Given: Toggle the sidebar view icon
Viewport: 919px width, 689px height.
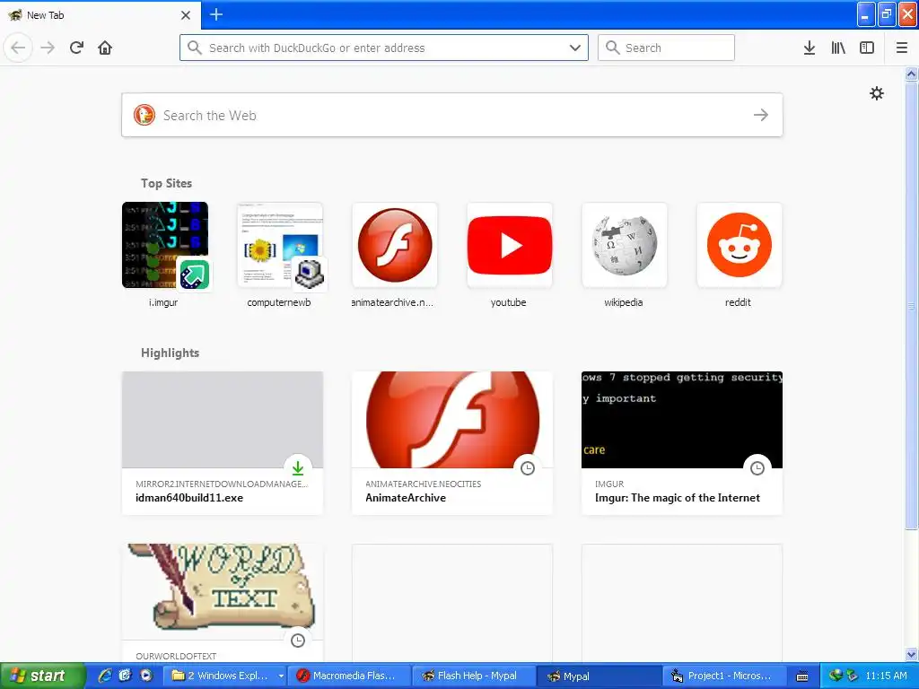Looking at the screenshot, I should coord(867,48).
